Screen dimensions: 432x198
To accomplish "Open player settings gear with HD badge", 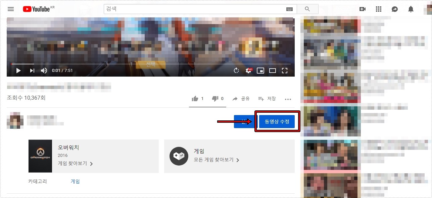I will [249, 70].
